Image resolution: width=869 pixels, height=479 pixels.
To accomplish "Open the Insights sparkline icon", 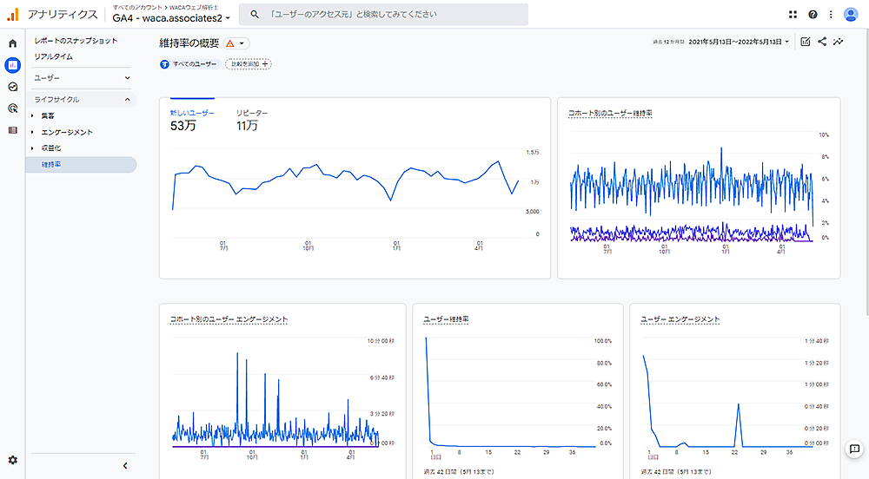I will 839,42.
